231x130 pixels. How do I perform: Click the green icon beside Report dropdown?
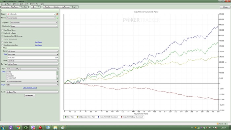click(x=57, y=18)
